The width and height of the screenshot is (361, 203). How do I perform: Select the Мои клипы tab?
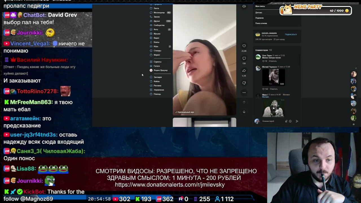(260, 6)
